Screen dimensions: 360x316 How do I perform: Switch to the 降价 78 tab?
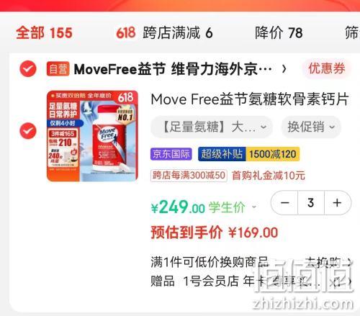coord(279,33)
